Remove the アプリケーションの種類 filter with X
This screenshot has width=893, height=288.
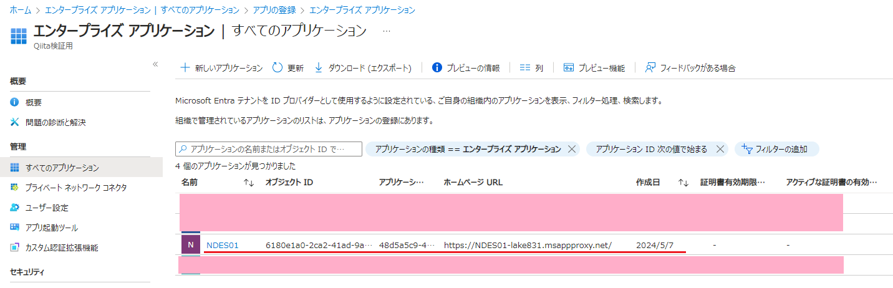point(571,149)
